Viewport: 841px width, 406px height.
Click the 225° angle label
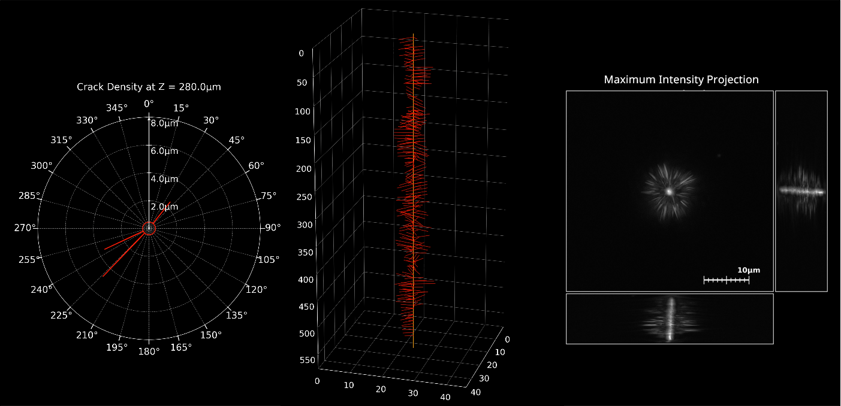tap(61, 315)
